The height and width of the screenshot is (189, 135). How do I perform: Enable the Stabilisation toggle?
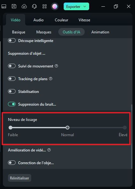tap(12, 91)
